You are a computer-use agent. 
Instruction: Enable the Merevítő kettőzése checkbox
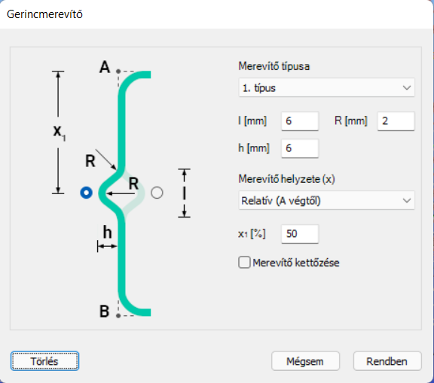coord(244,263)
